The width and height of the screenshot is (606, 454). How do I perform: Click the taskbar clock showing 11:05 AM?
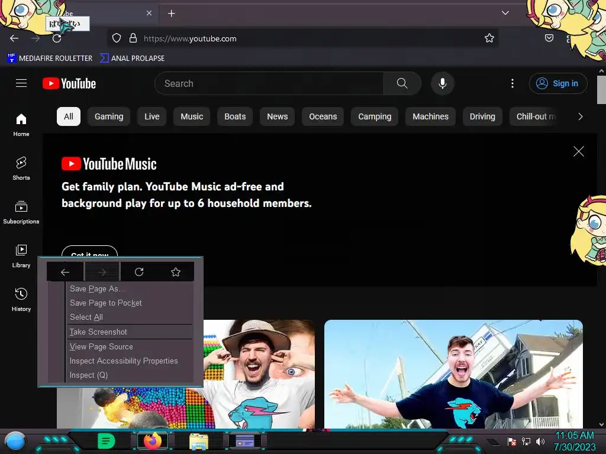[x=574, y=441]
